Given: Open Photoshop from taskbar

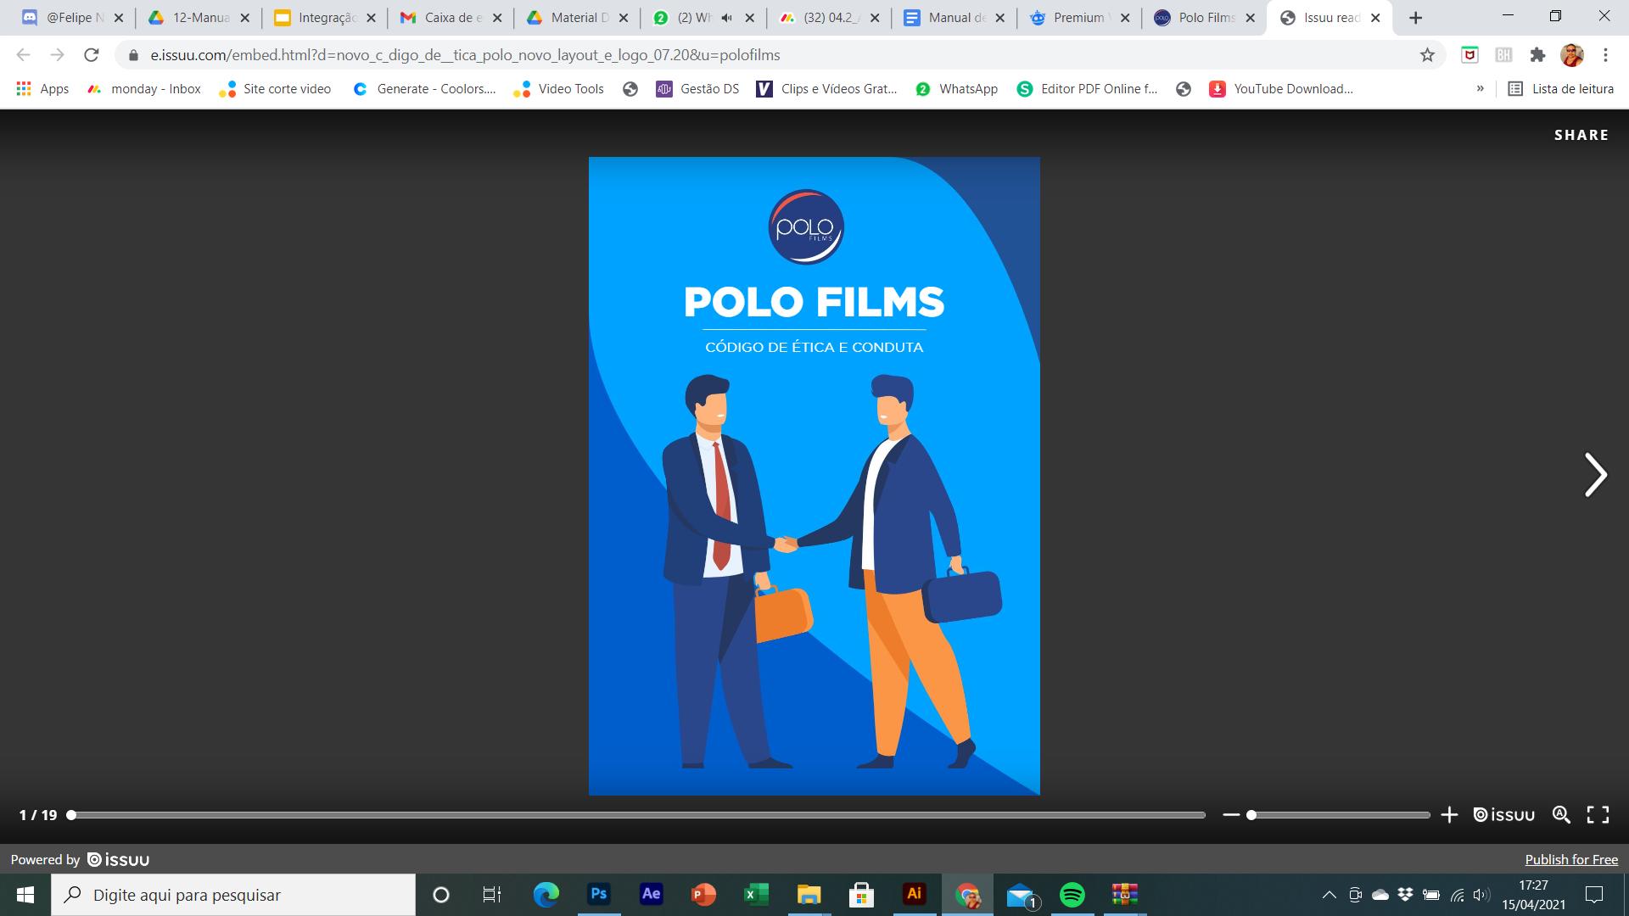Looking at the screenshot, I should 599,895.
